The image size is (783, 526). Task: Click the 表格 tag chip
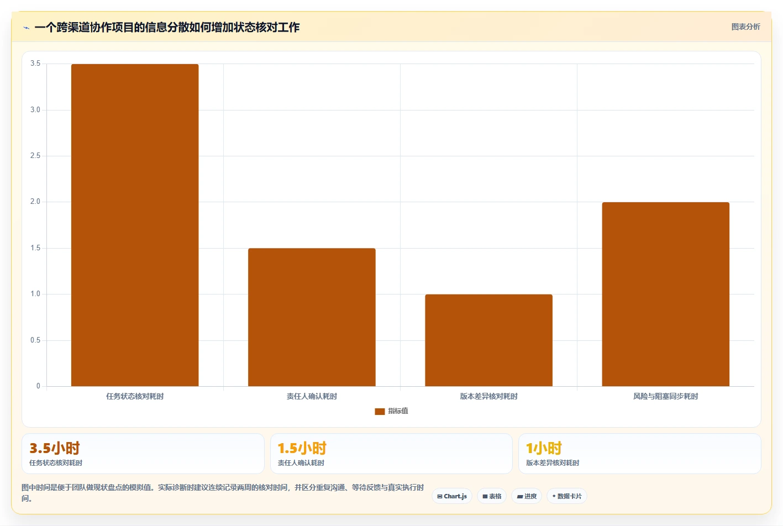pos(492,496)
